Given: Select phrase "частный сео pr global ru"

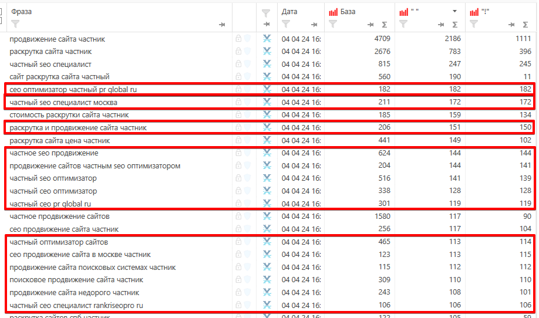Looking at the screenshot, I should tap(50, 204).
